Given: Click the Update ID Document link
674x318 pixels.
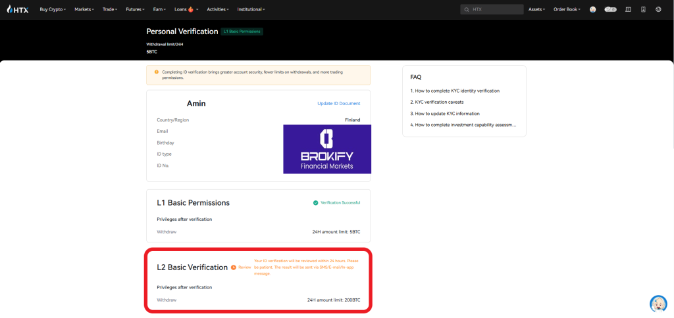Looking at the screenshot, I should coord(338,103).
